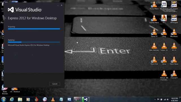Open the Windows Start menu
The image size is (181, 102).
click(3, 99)
